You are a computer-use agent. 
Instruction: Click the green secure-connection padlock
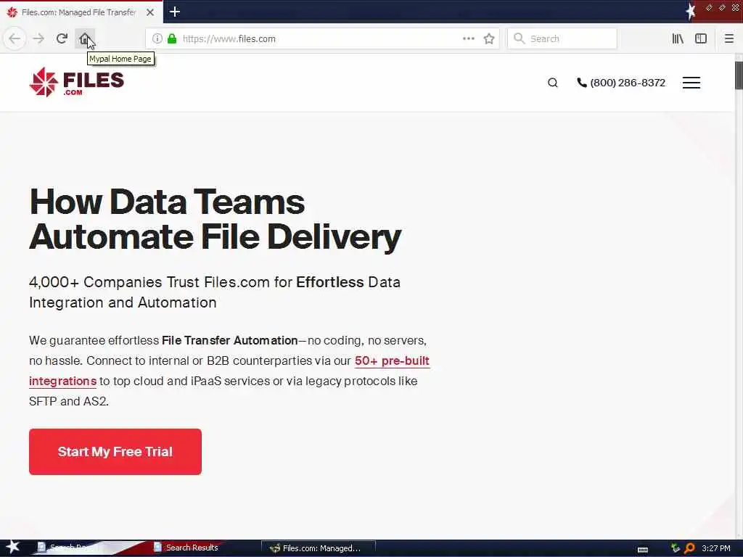pyautogui.click(x=172, y=39)
